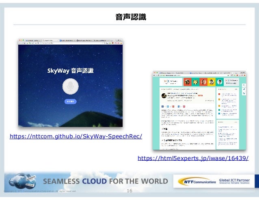This screenshot has width=259, height=200.
Task: Open the SkyWay star-sky browser screenshot
Action: coord(70,83)
